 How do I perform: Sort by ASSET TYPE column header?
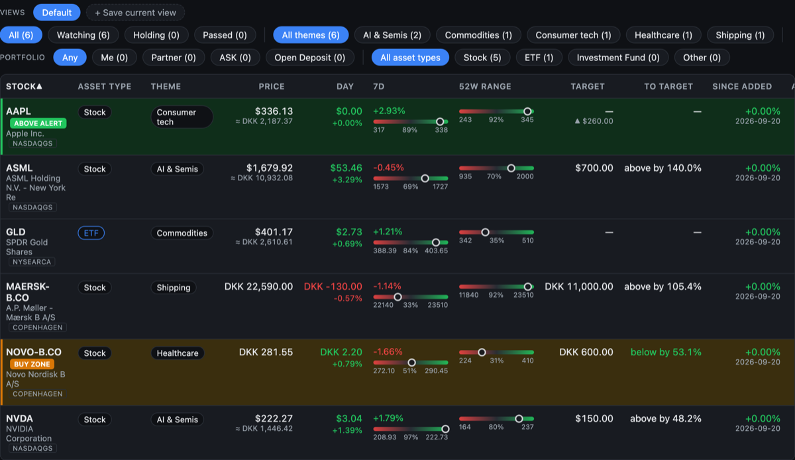(105, 86)
